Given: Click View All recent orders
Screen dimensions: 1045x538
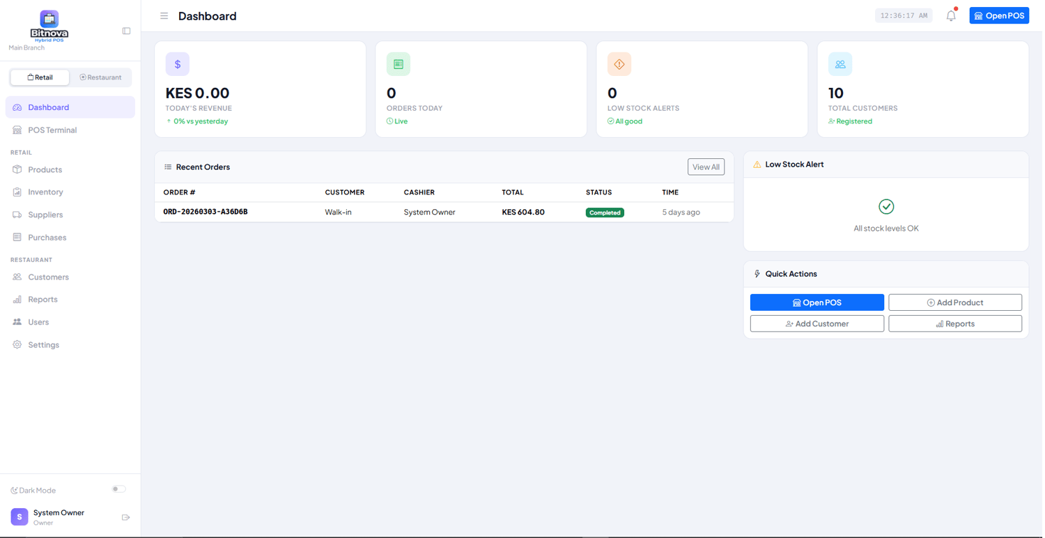Looking at the screenshot, I should coord(706,167).
